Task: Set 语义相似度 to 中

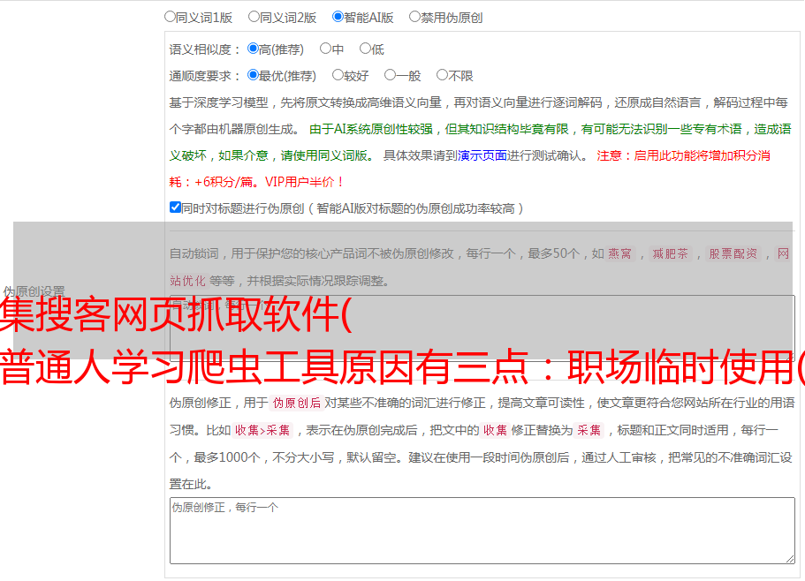Action: [x=325, y=49]
